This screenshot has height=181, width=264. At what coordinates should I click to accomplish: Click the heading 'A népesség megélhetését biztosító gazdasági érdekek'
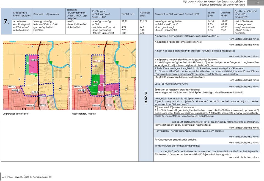(186, 60)
